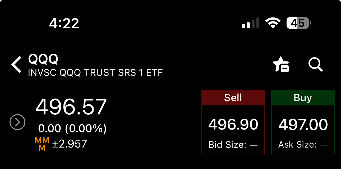Tap the star watchlist icon
This screenshot has width=341, height=169.
281,64
